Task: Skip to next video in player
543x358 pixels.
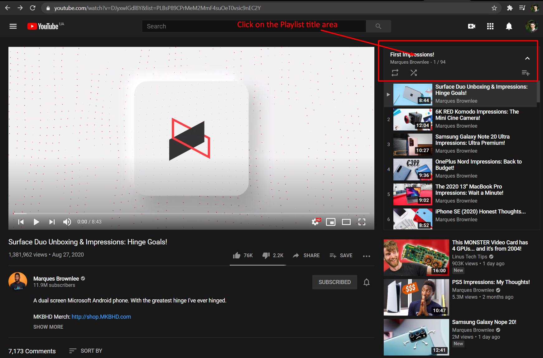Action: [x=52, y=222]
